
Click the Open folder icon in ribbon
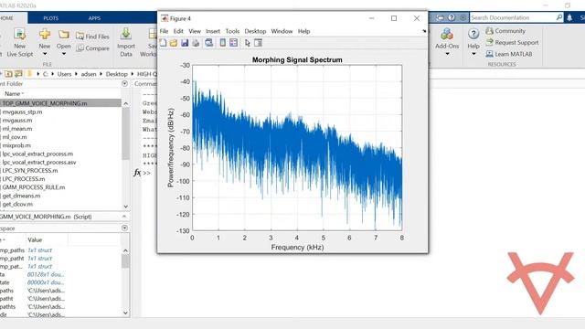(64, 35)
